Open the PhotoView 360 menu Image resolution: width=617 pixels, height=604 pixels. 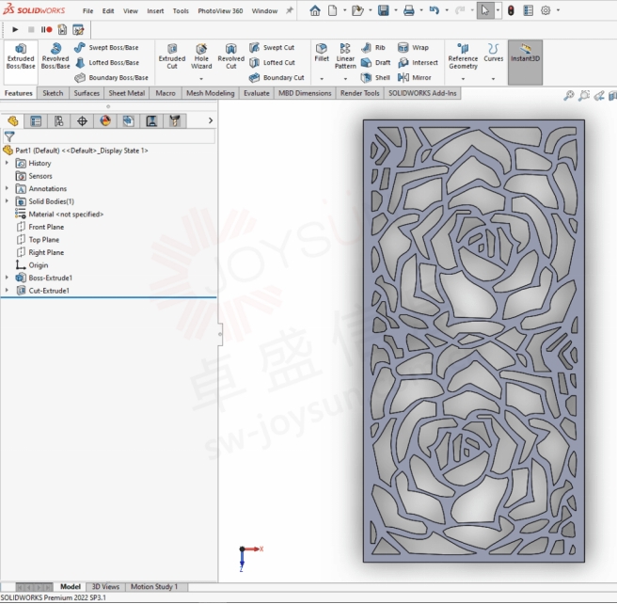click(220, 11)
